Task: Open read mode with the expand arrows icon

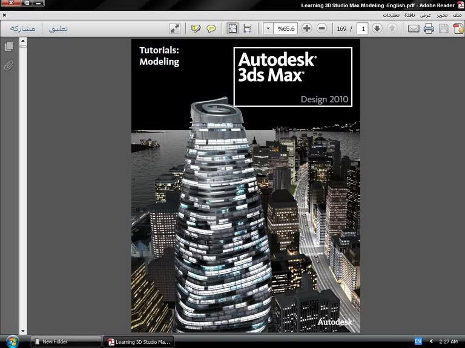Action: [x=174, y=29]
